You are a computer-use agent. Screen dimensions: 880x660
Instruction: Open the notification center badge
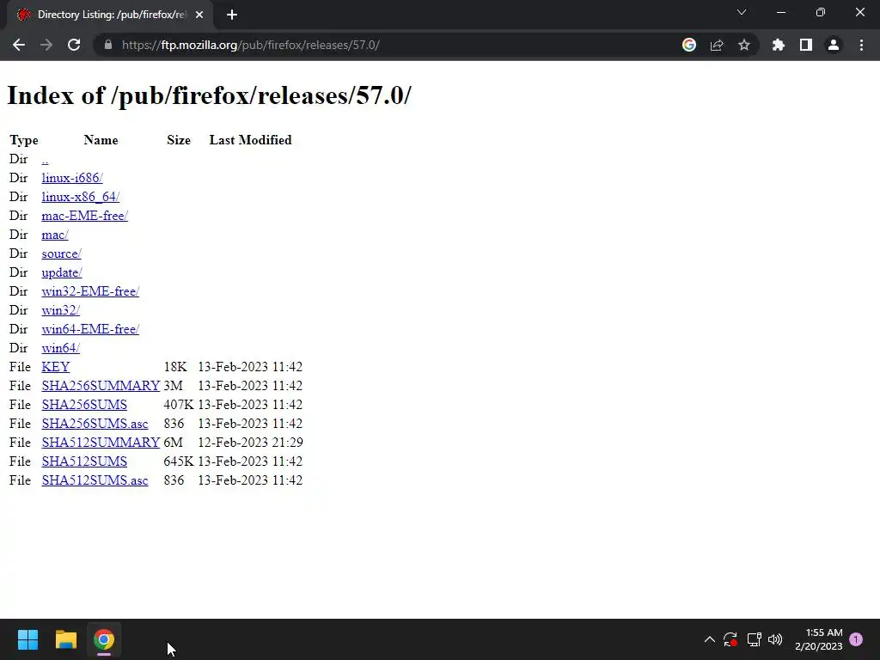click(x=856, y=639)
